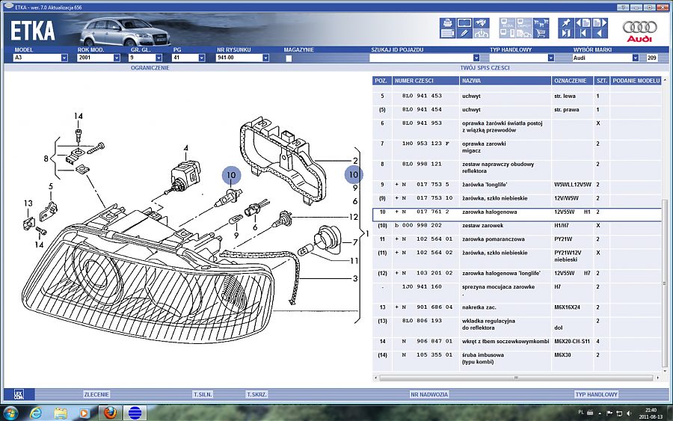Click the NUMER CZESCI column header
The width and height of the screenshot is (673, 421).
(x=425, y=81)
